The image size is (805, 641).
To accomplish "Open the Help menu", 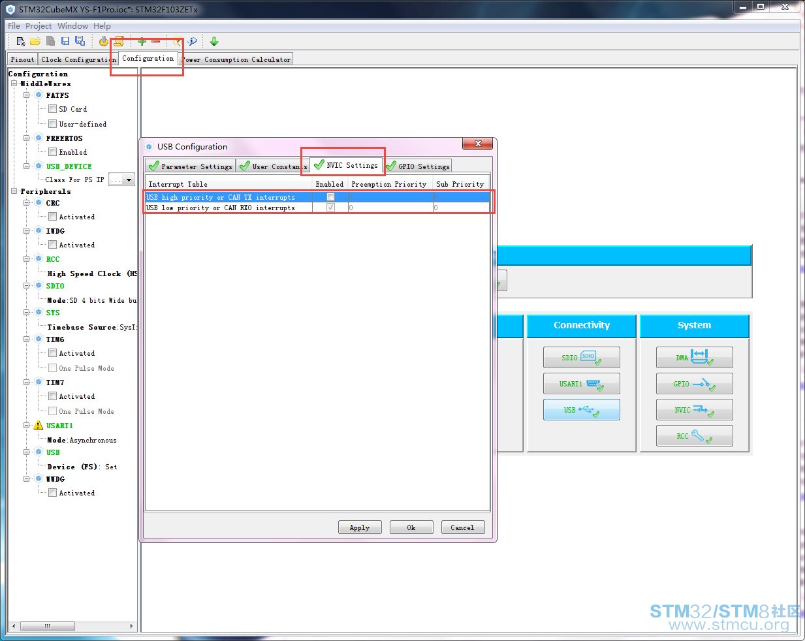I will (x=102, y=26).
